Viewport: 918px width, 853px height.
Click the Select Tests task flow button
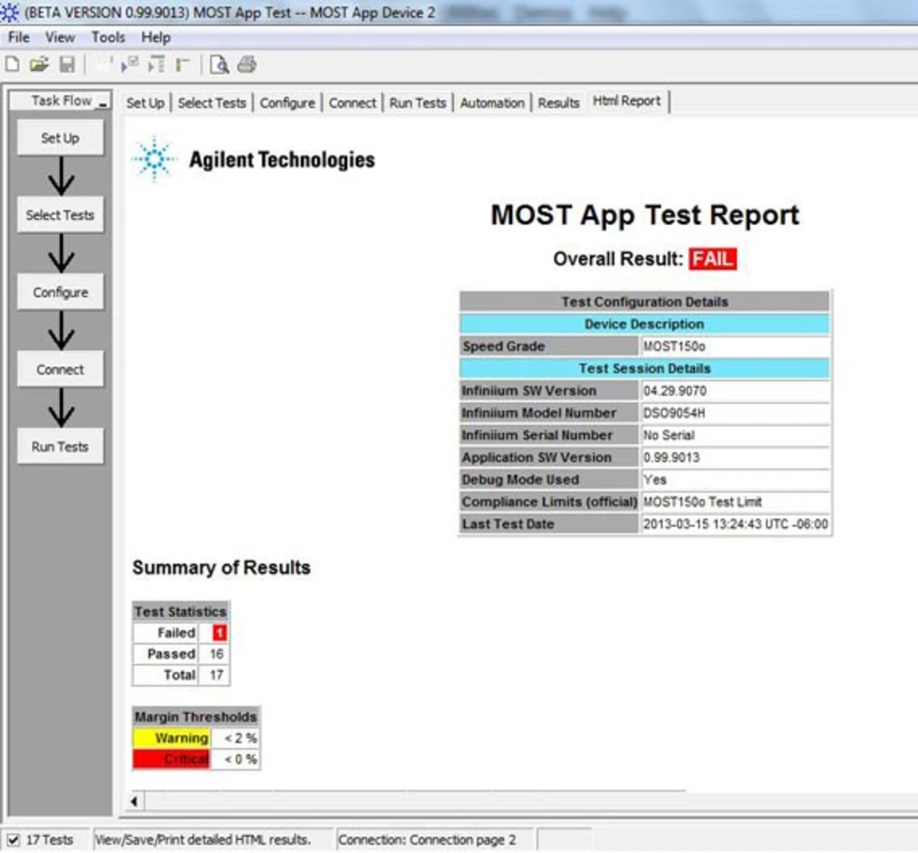[60, 215]
